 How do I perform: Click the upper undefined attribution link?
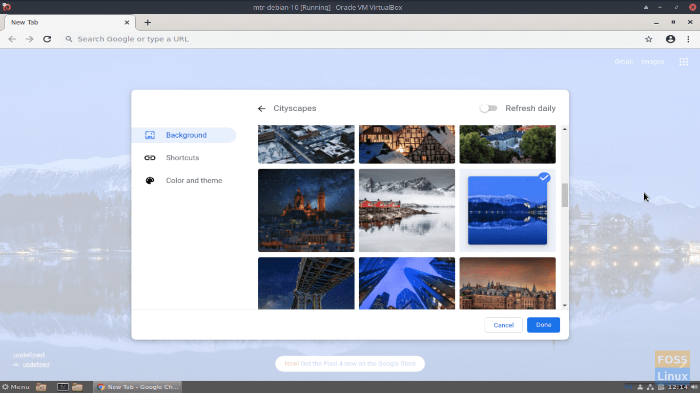[x=29, y=355]
